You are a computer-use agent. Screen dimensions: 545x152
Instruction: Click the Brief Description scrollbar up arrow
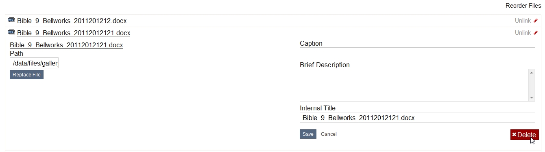(532, 73)
